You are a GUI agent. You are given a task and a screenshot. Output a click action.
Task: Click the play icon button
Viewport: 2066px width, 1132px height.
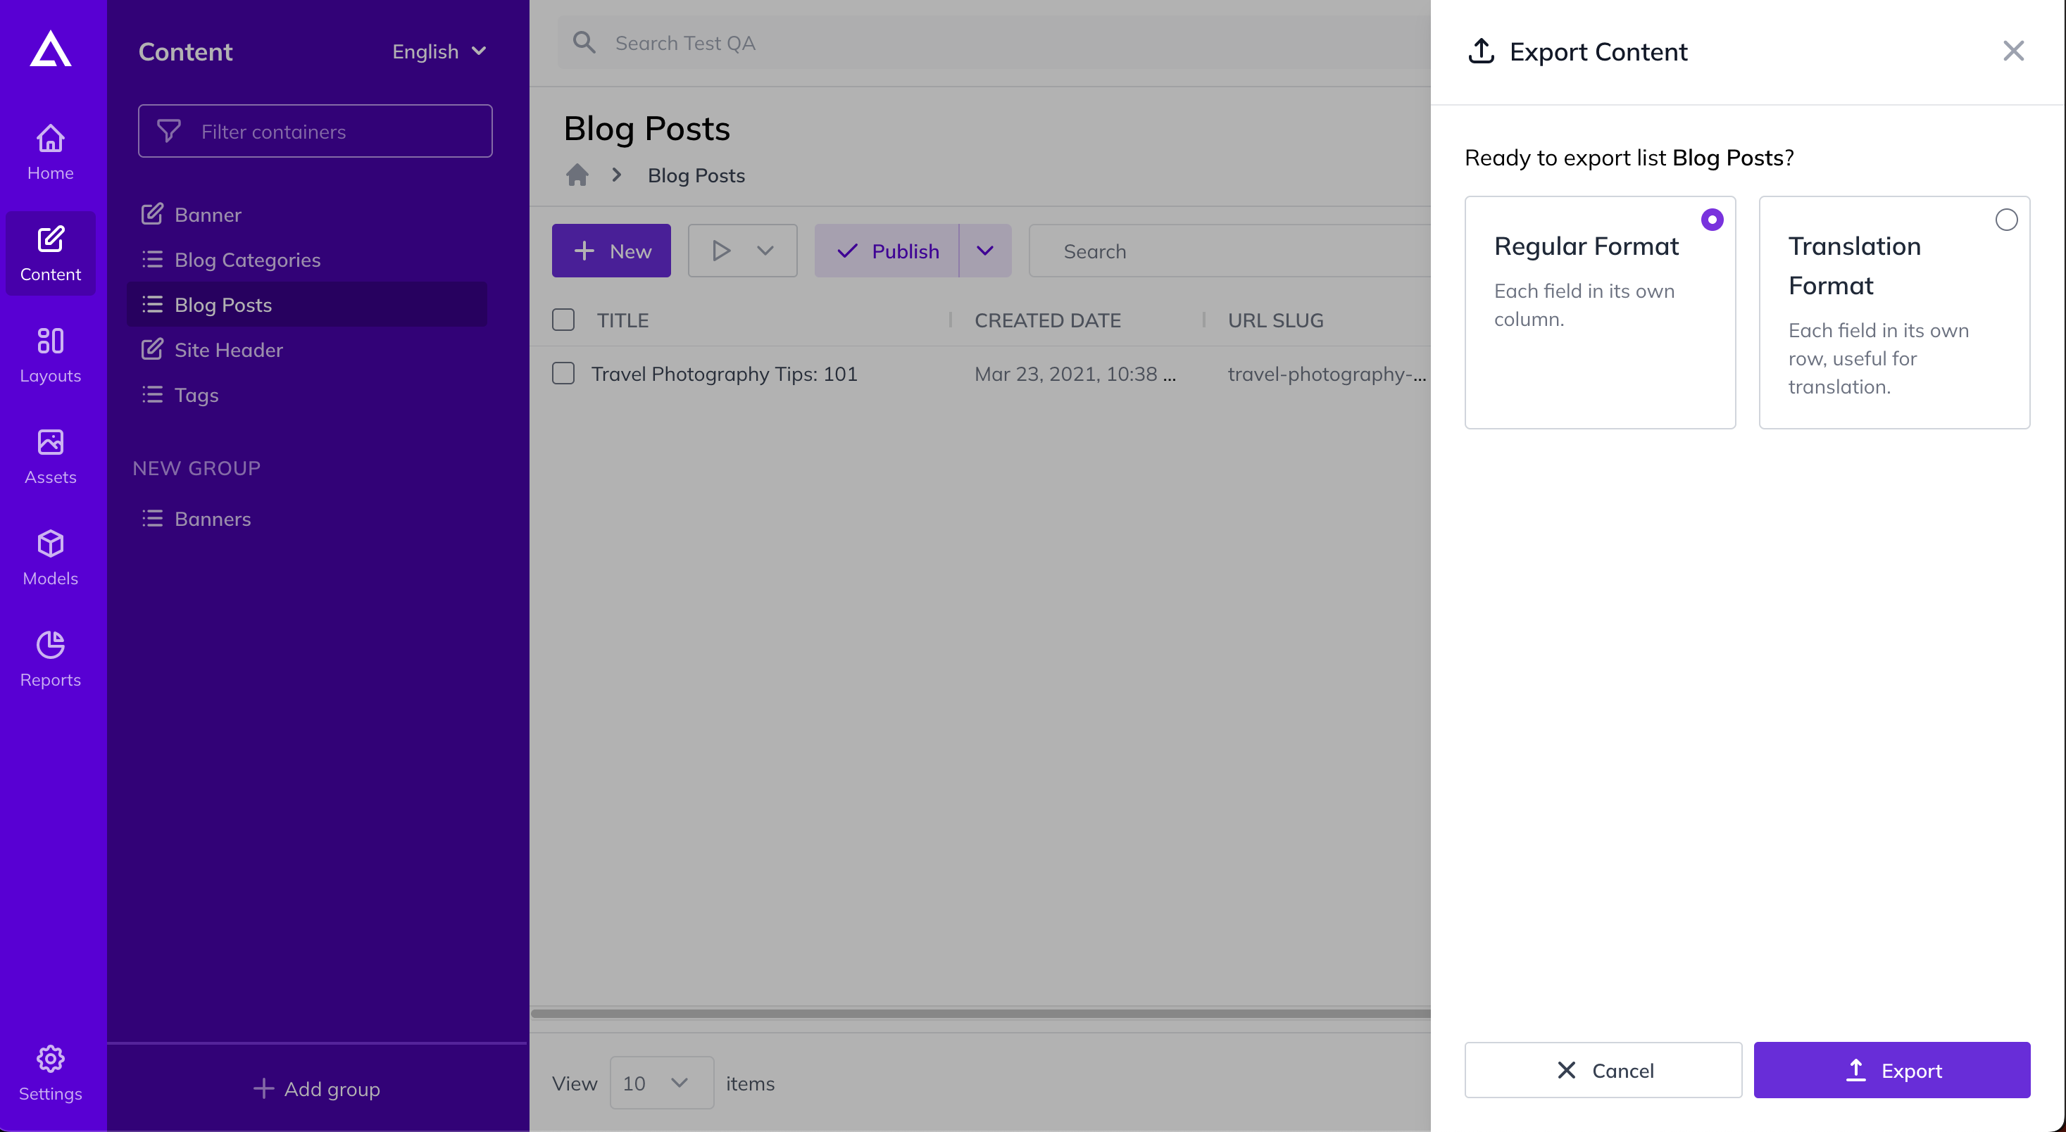[720, 251]
